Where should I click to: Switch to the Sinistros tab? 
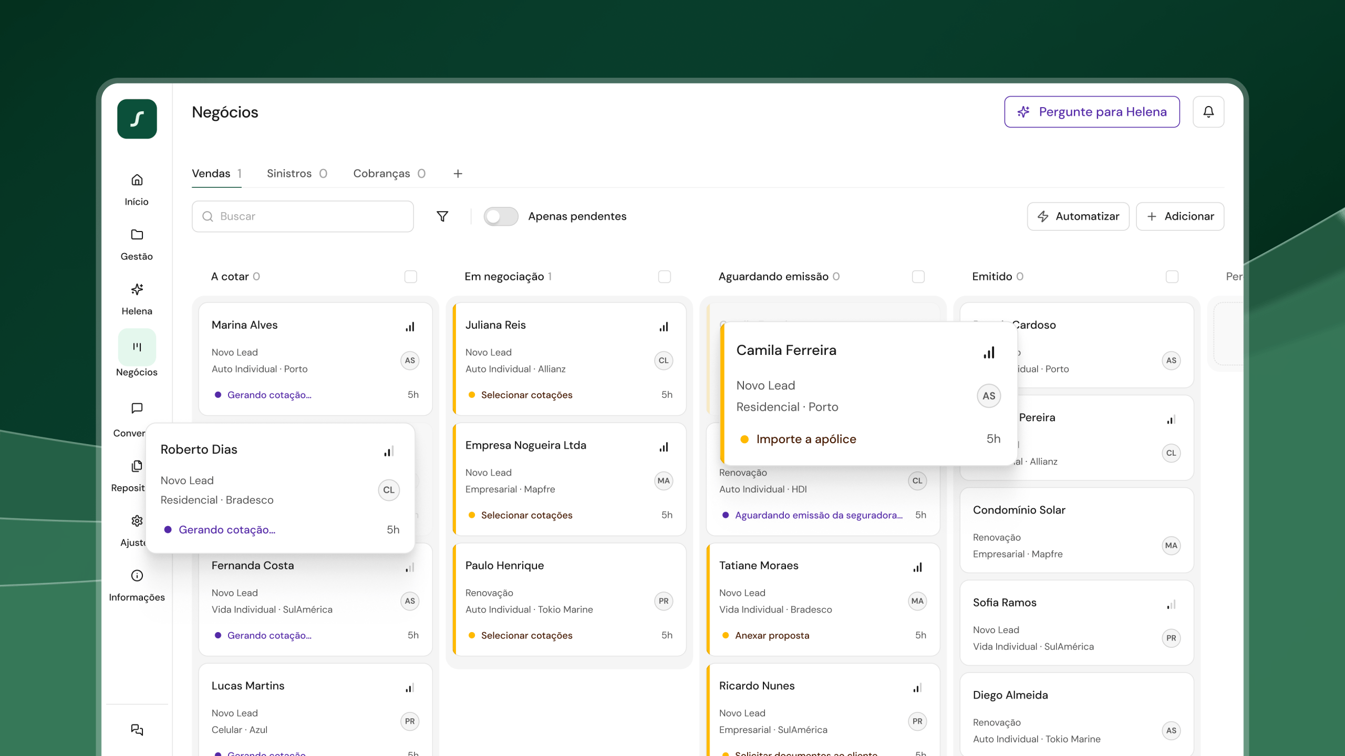297,173
